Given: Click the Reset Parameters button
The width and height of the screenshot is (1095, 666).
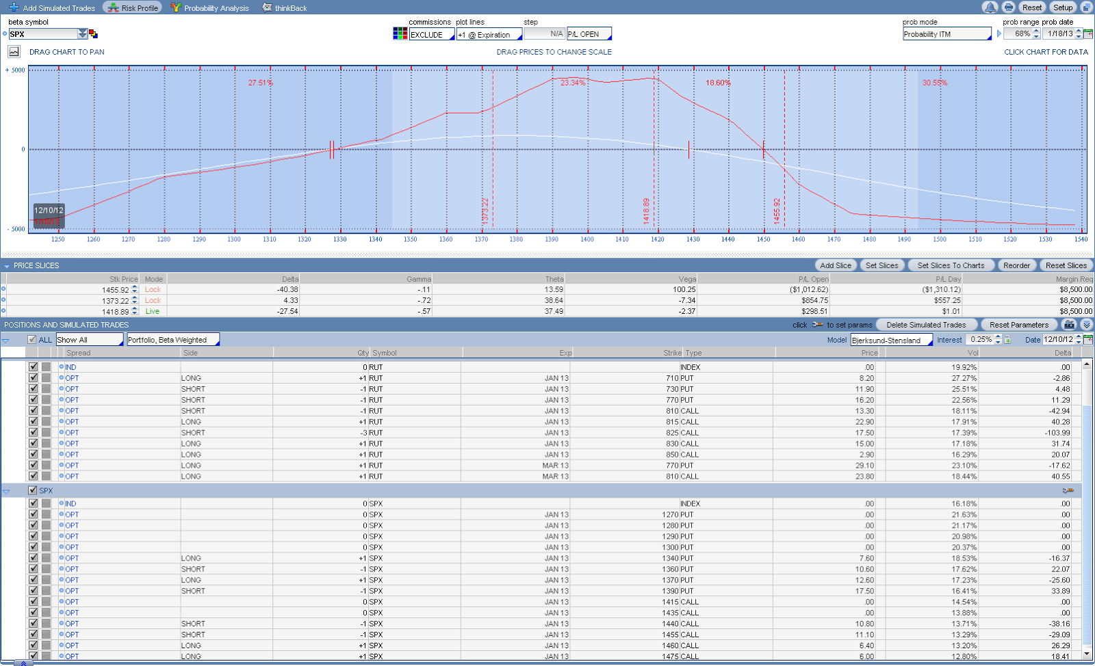Looking at the screenshot, I should click(1018, 325).
